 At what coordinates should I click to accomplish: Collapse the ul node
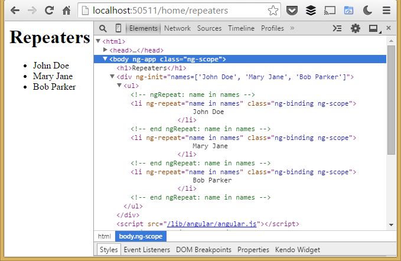119,85
